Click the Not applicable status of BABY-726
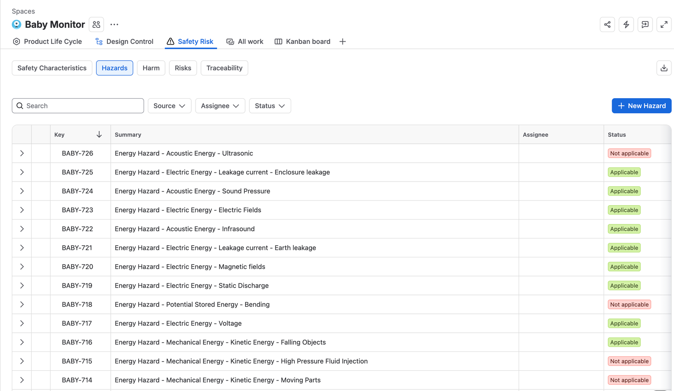 pos(629,153)
